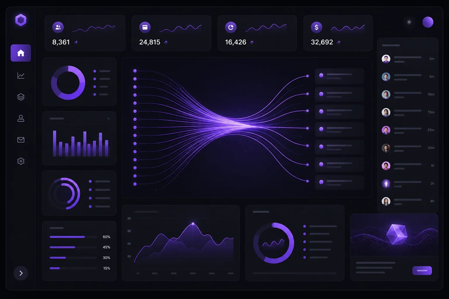Click the "30%" value label
The image size is (449, 299).
[106, 258]
